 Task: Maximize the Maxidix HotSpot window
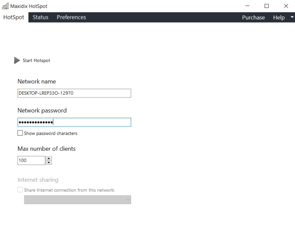pyautogui.click(x=266, y=6)
